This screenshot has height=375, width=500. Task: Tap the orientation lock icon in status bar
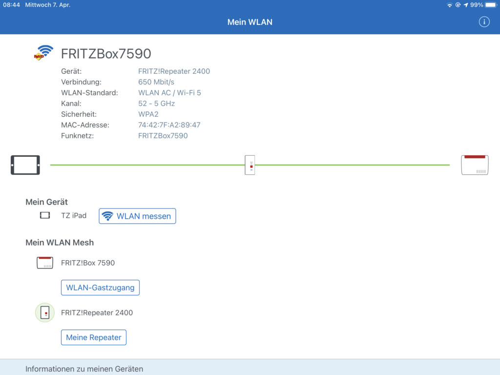click(458, 5)
